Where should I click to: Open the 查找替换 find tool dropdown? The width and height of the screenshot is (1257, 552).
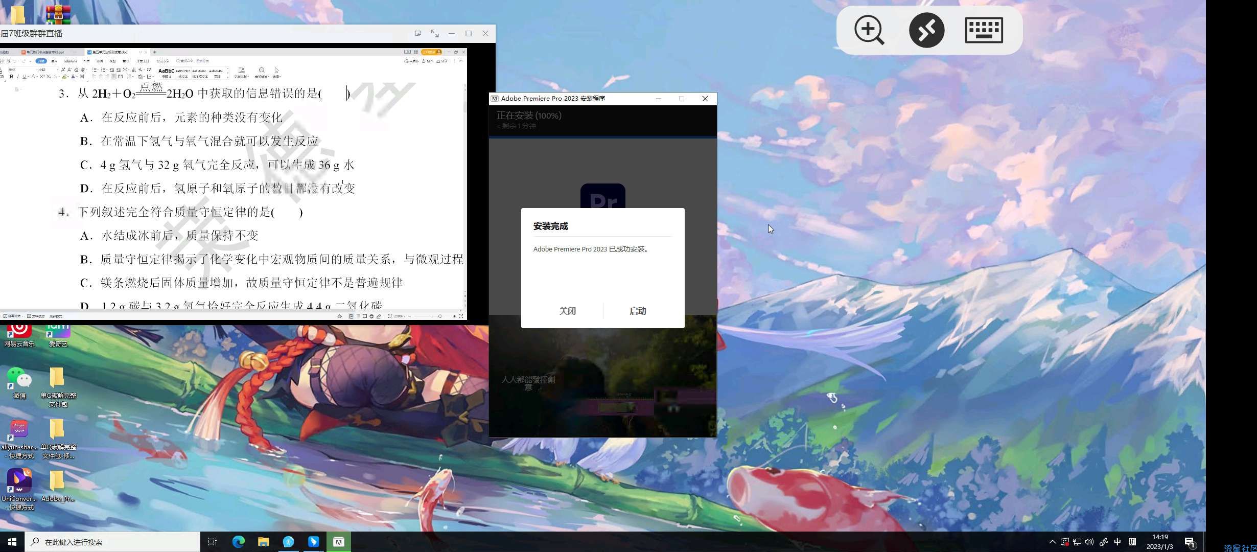coord(262,73)
